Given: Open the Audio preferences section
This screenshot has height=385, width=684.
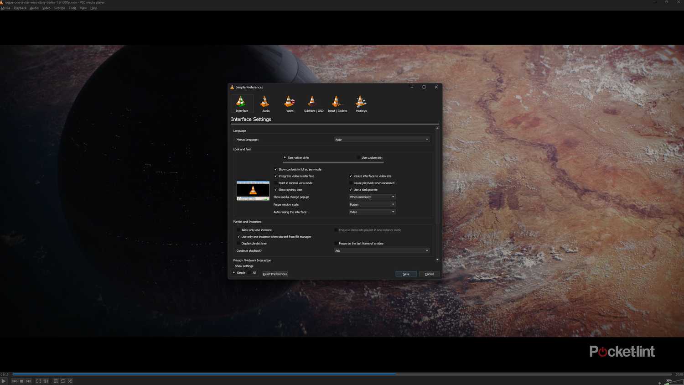Looking at the screenshot, I should pos(265,103).
